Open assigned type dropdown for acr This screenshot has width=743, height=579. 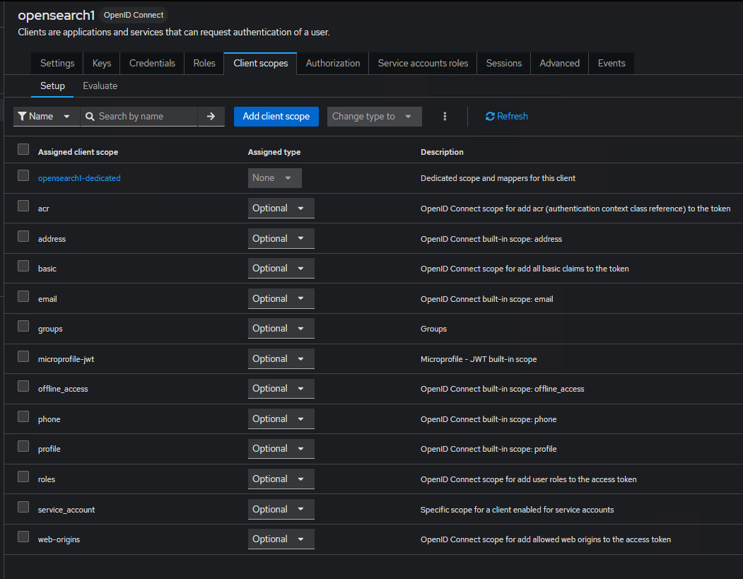click(281, 209)
